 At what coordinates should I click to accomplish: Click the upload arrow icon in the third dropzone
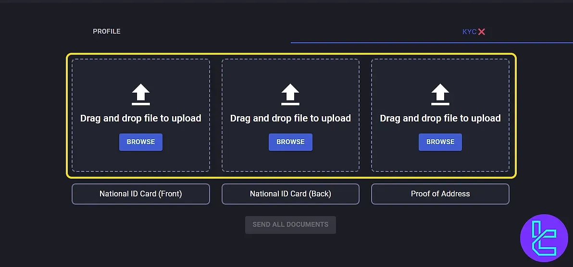coord(440,94)
